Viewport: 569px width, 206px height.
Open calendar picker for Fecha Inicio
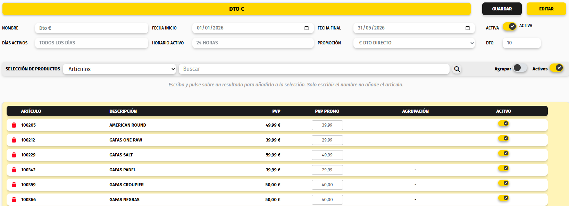tap(307, 28)
